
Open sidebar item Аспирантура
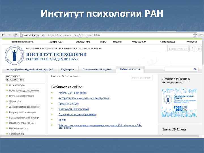(16, 134)
